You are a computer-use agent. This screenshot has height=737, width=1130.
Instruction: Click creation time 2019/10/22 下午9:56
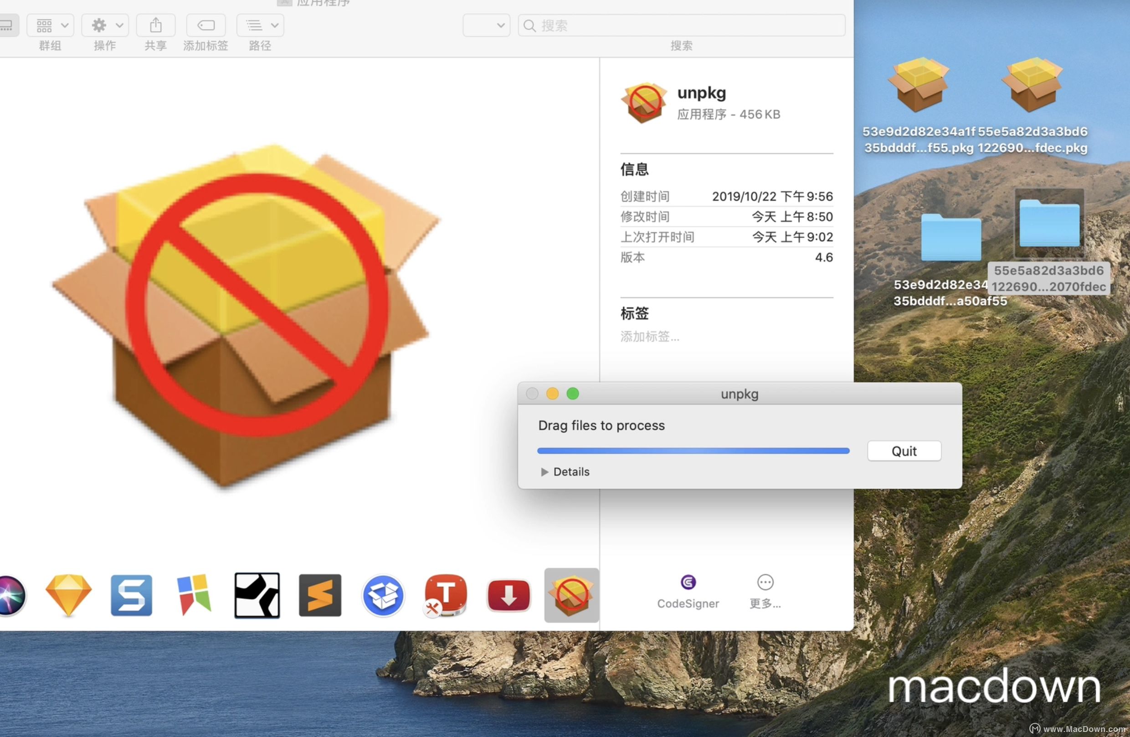click(772, 196)
